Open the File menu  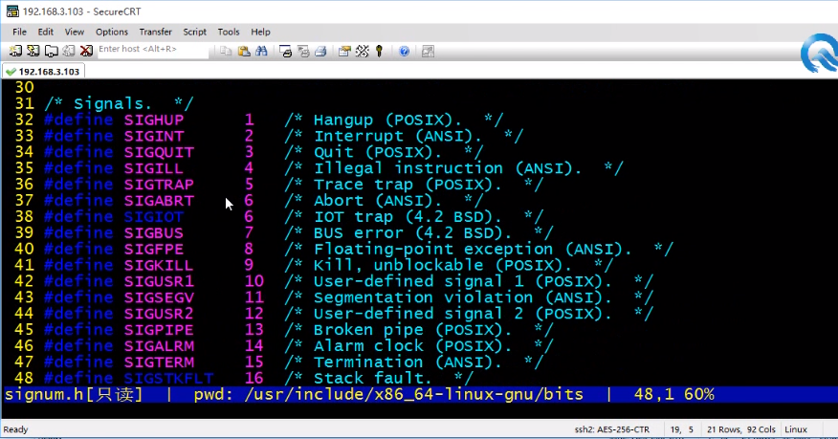click(x=19, y=32)
